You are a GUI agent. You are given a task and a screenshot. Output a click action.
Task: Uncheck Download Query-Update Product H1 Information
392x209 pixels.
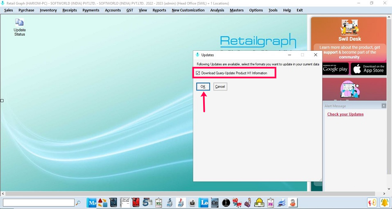click(198, 73)
